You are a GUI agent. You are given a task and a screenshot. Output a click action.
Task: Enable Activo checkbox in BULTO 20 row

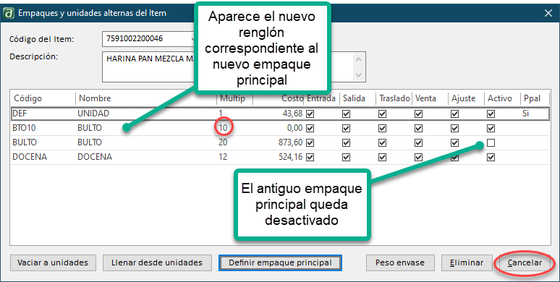point(491,142)
